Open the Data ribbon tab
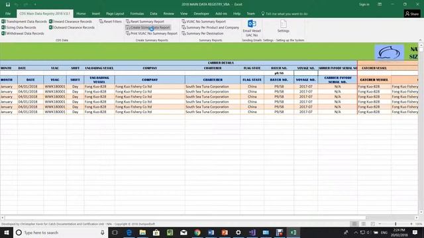Viewport: 424px width, 238px height. (154, 13)
